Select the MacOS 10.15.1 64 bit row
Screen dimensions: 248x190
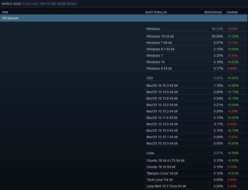(x=196, y=137)
